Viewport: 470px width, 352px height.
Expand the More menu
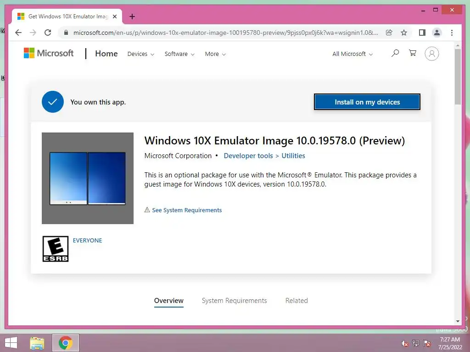click(x=215, y=54)
